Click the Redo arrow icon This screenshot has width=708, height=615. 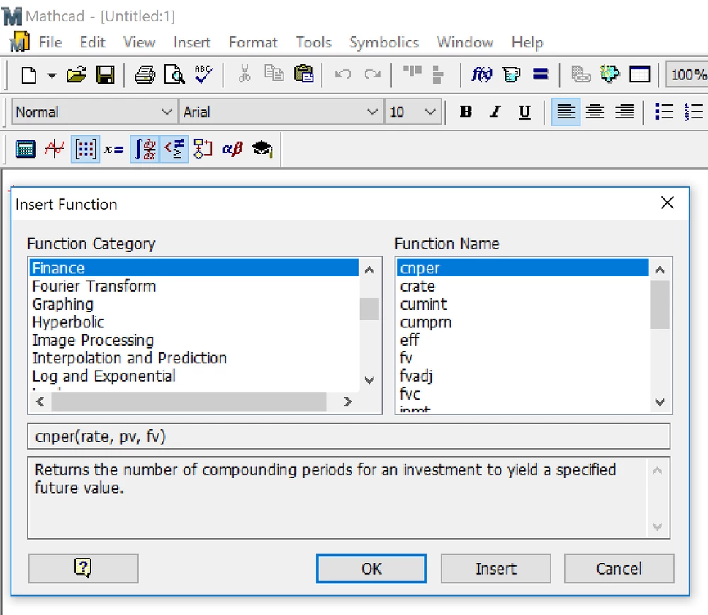373,74
